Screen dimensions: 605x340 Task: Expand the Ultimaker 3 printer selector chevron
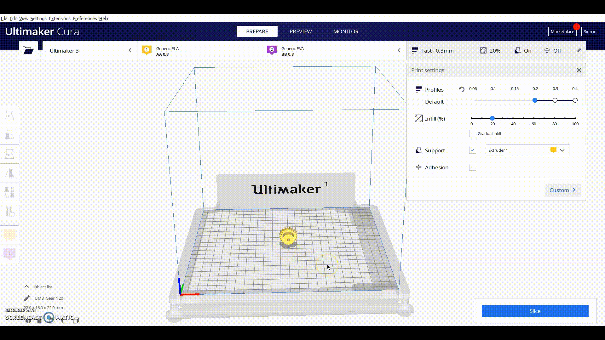(x=130, y=50)
